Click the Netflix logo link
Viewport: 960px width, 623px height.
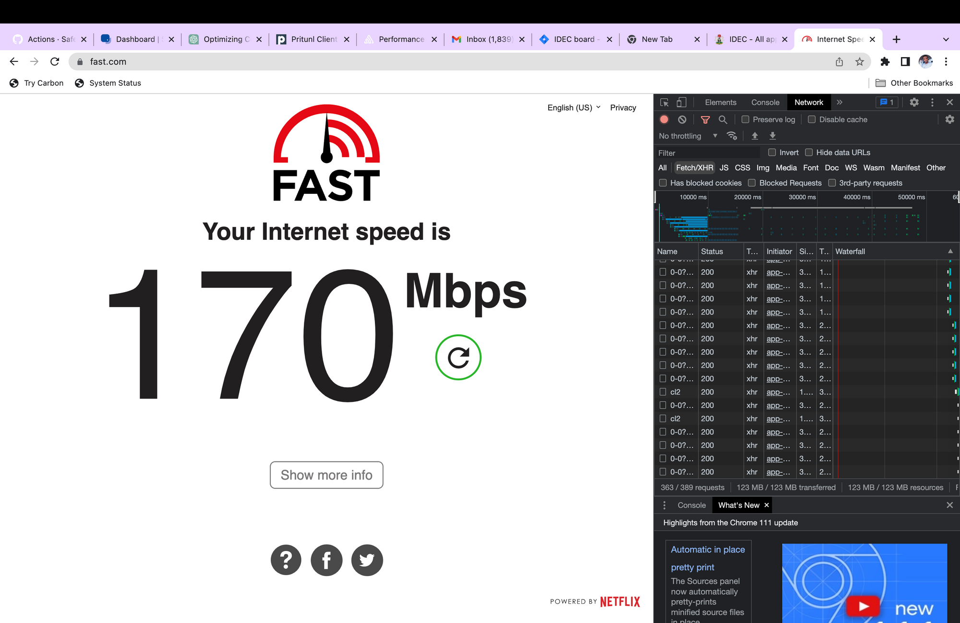pos(620,601)
